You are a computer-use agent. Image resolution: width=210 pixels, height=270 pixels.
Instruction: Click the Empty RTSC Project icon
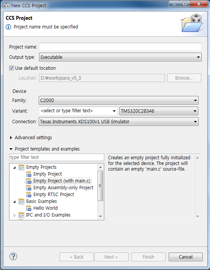tap(29, 195)
